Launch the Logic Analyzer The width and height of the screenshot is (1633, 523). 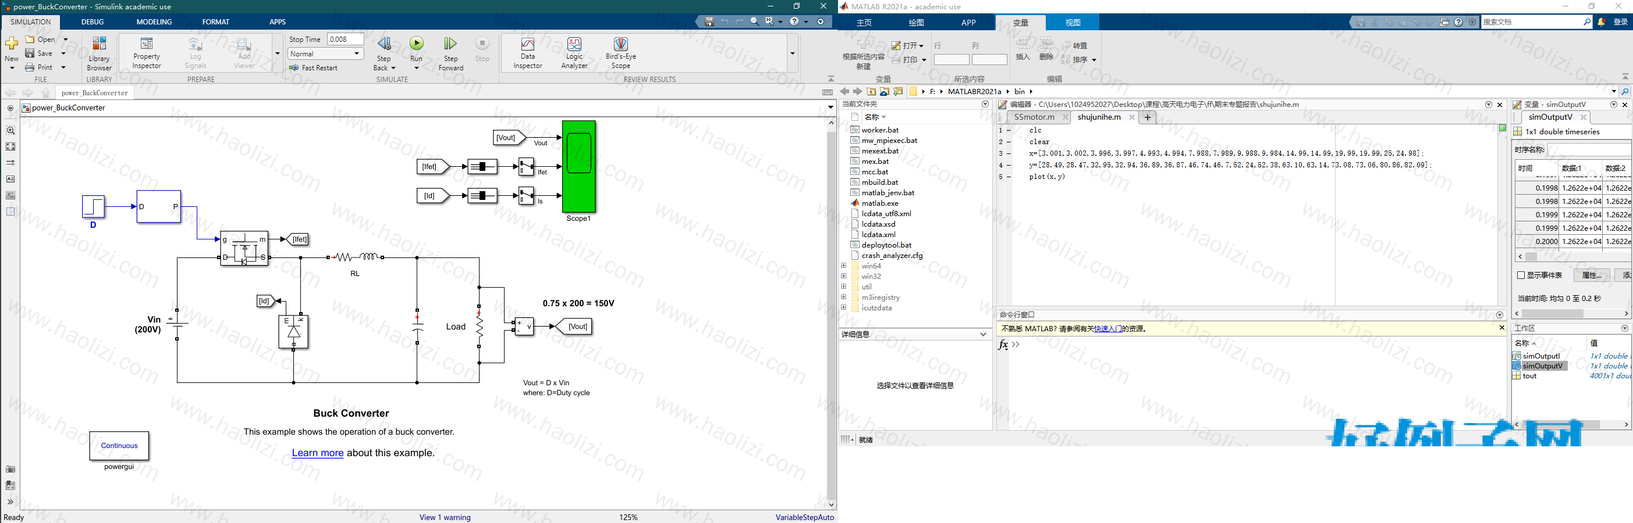click(574, 53)
